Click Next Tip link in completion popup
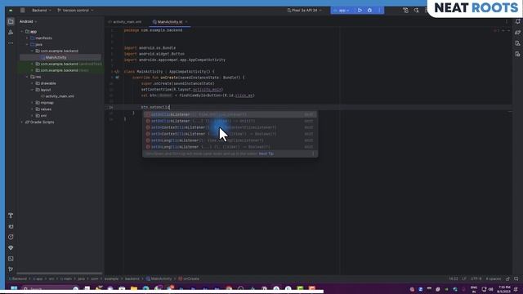523x294 pixels. 266,154
